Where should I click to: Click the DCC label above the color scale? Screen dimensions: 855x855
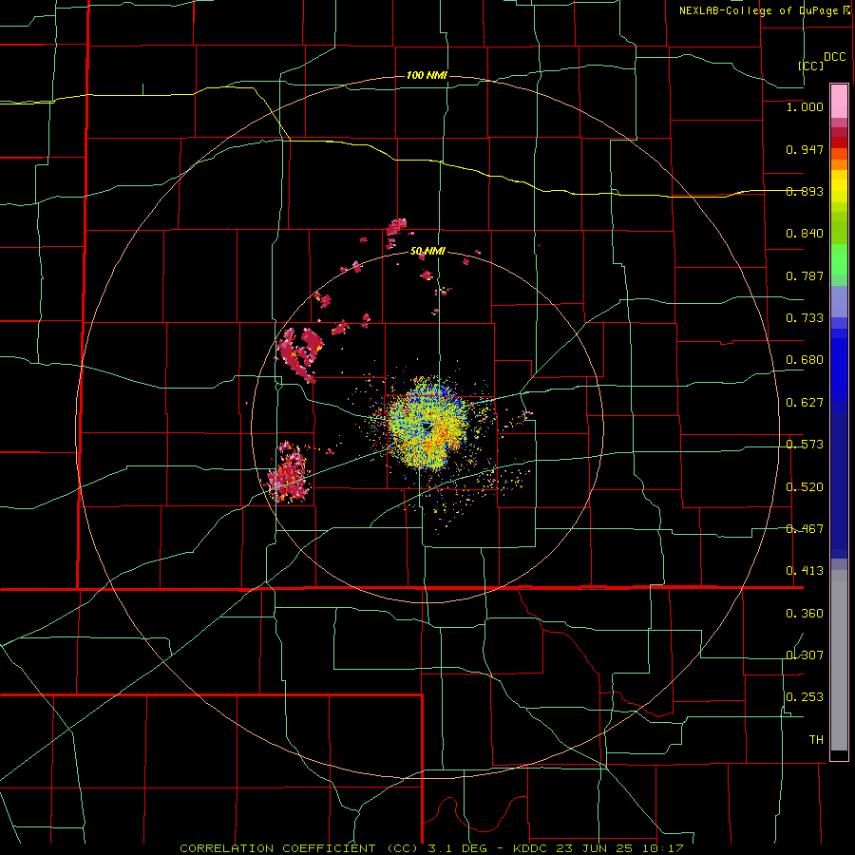[x=835, y=57]
